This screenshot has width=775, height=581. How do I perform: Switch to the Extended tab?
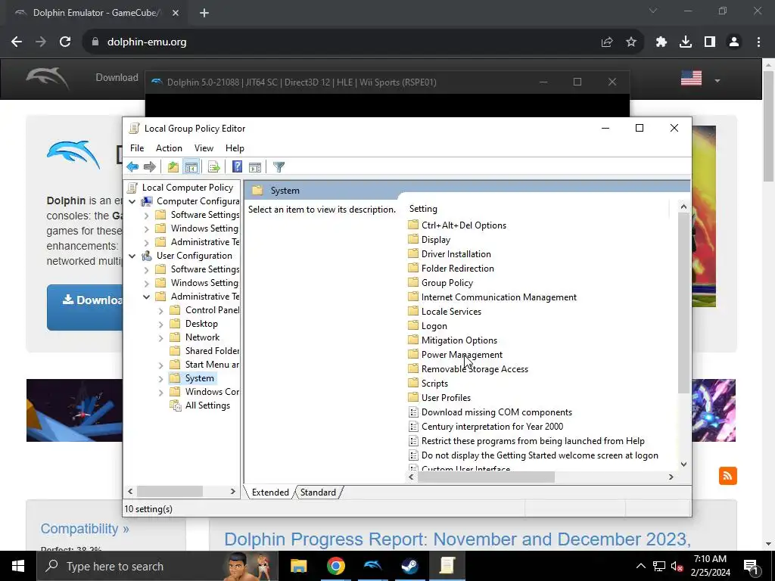point(270,492)
